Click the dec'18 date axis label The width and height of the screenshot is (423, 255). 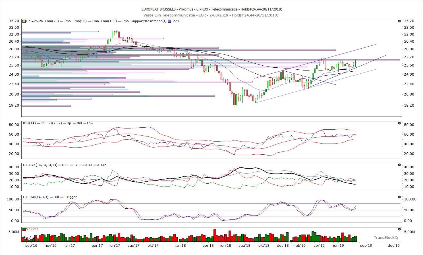(x=283, y=245)
